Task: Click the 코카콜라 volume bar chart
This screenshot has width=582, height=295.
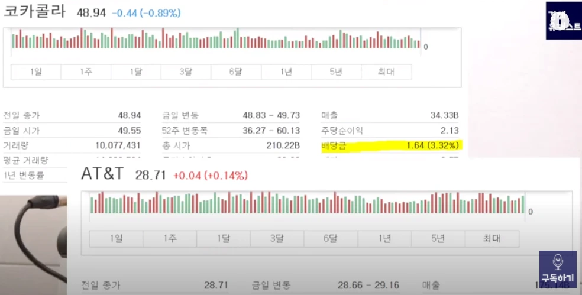Action: click(216, 39)
